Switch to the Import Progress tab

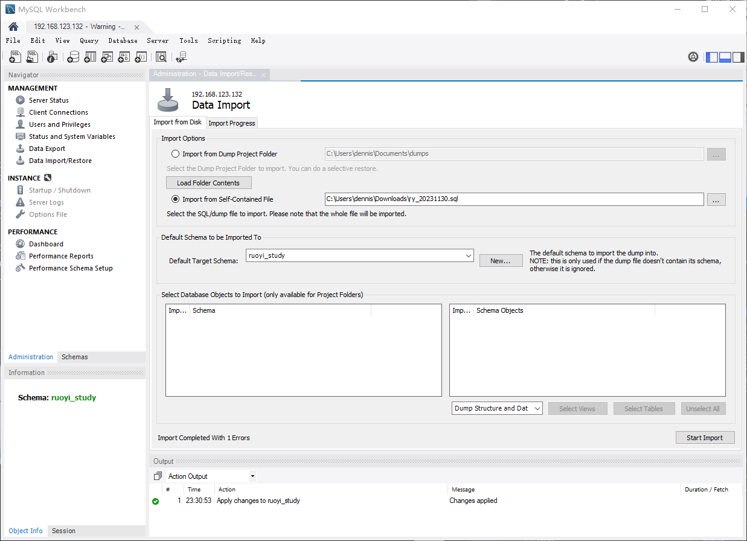(232, 123)
